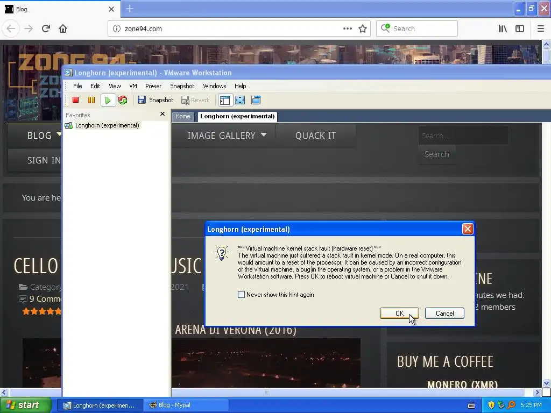Open the browser hamburger menu
Image resolution: width=551 pixels, height=413 pixels.
tap(541, 29)
